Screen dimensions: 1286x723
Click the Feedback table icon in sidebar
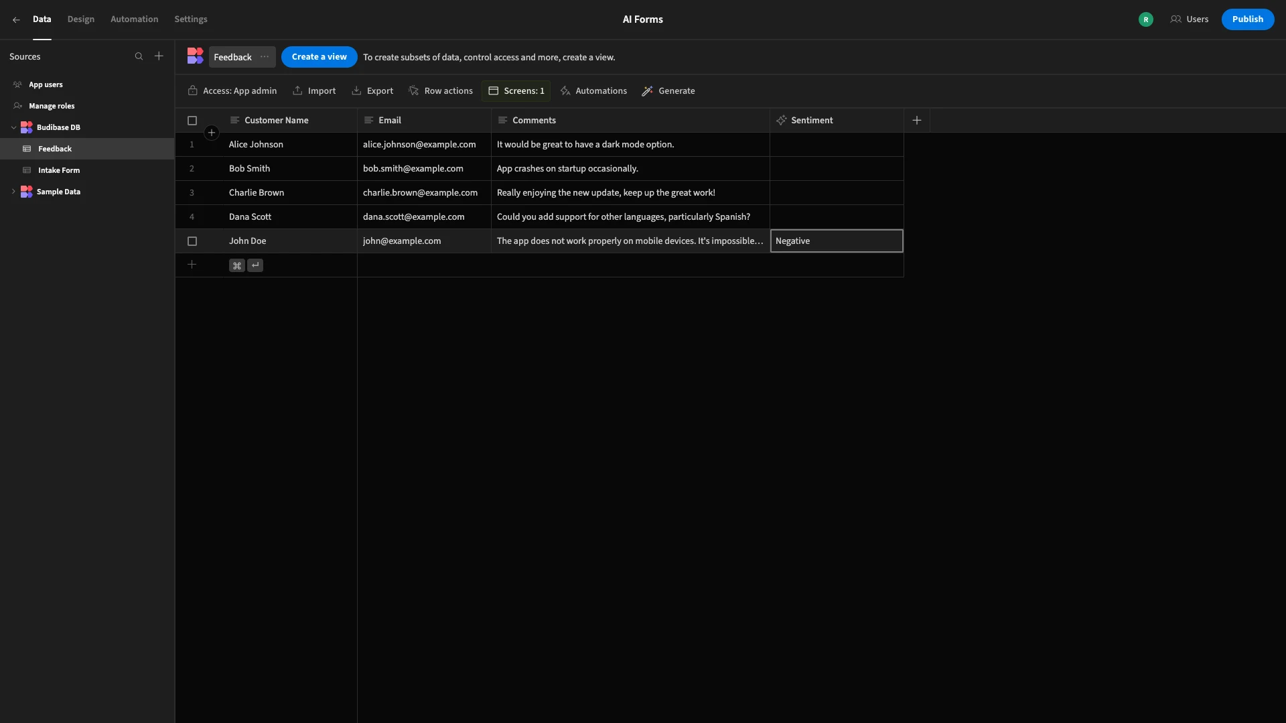pyautogui.click(x=27, y=149)
